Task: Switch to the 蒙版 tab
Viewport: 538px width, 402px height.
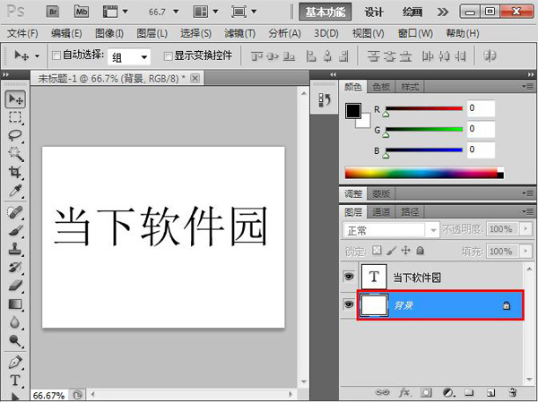Action: pos(381,194)
